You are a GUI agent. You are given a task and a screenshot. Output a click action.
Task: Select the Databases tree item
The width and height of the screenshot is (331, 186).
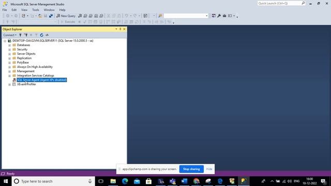pos(23,45)
